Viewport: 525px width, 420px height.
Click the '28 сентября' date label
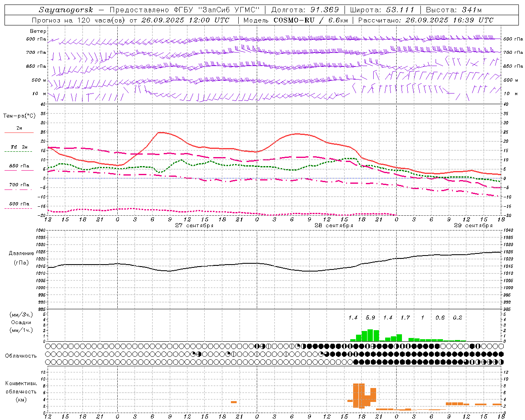(333, 226)
